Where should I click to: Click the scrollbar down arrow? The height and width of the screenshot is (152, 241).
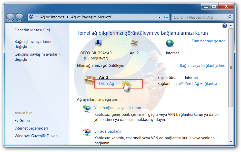point(231,142)
